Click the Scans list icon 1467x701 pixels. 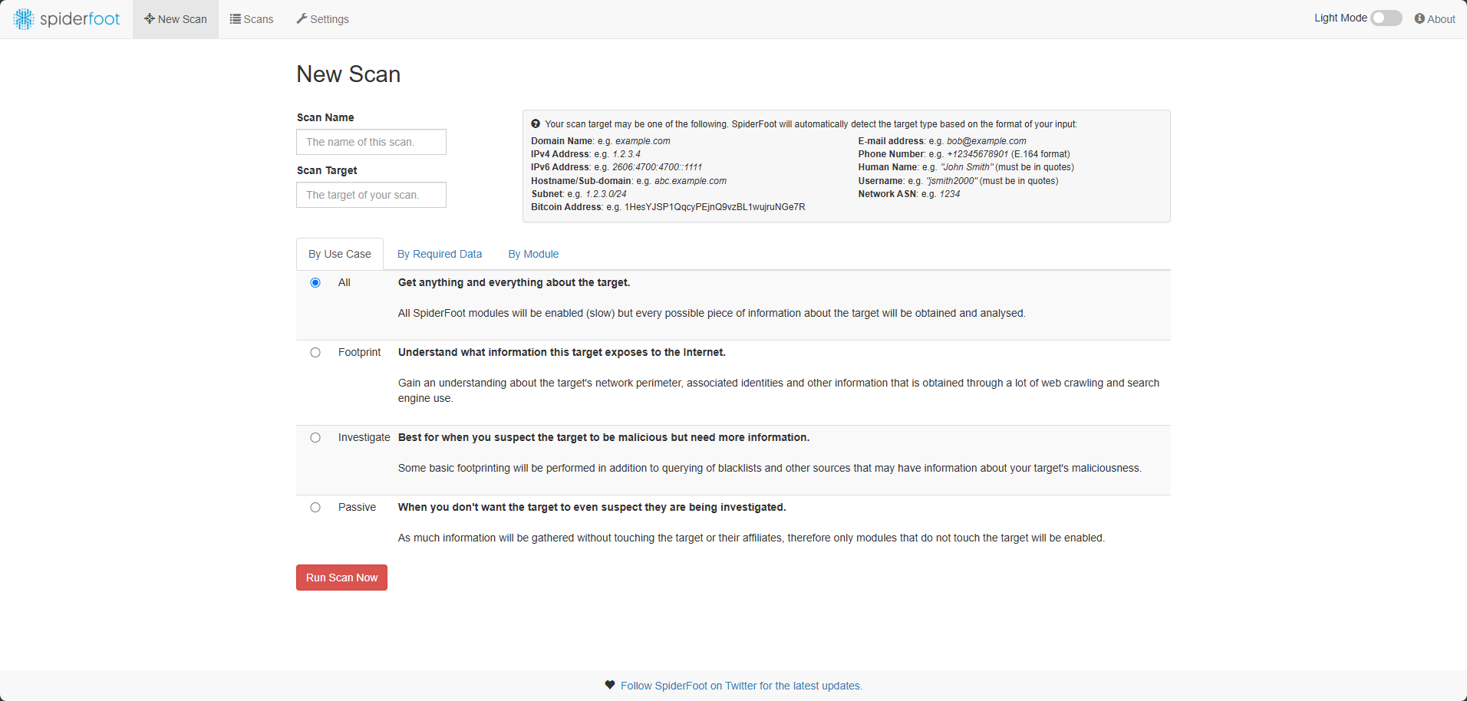236,18
